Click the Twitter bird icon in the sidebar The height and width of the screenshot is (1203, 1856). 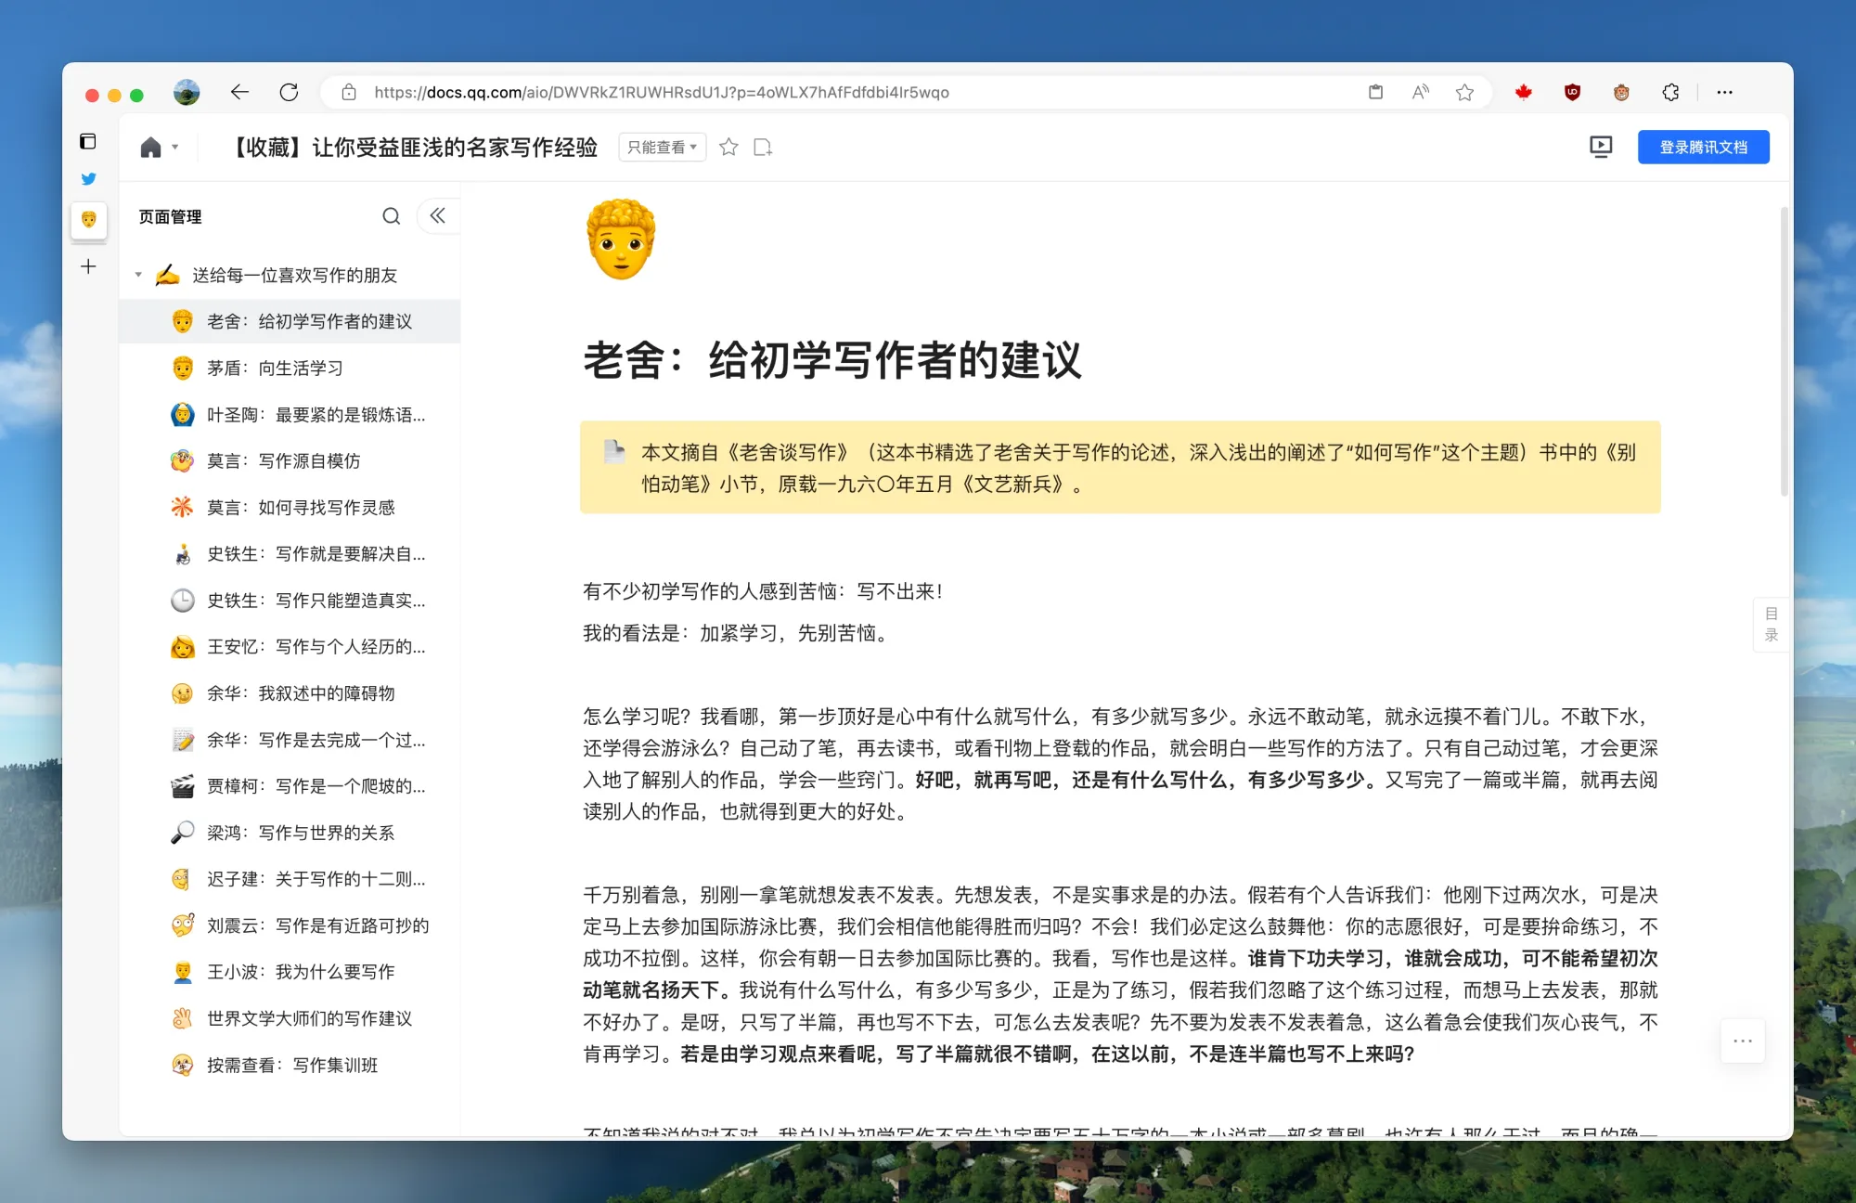tap(89, 178)
